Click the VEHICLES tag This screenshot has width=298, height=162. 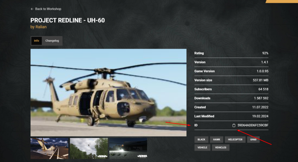click(221, 148)
